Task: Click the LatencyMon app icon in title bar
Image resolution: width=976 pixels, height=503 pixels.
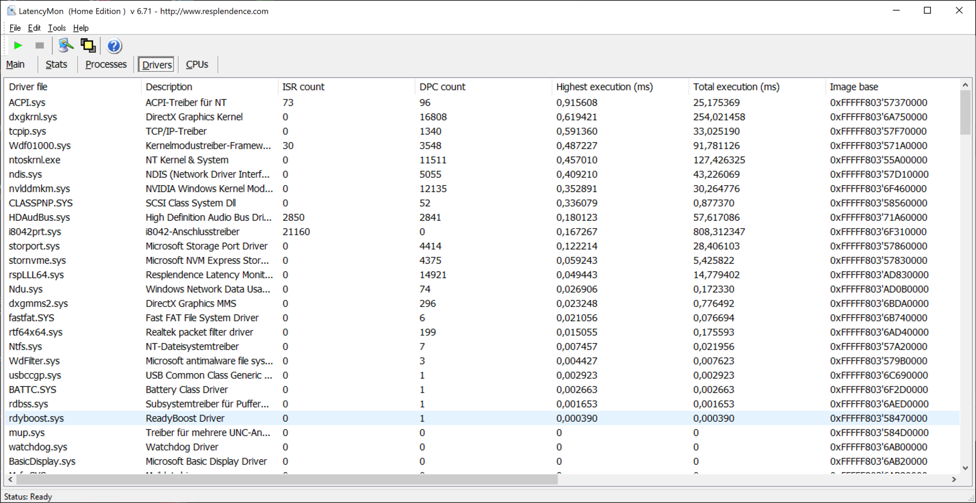Action: (x=11, y=11)
